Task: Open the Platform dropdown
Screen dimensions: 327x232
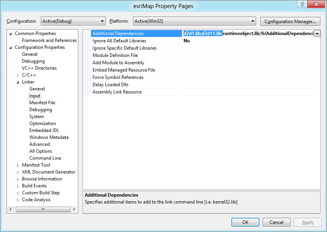Action: click(194, 21)
